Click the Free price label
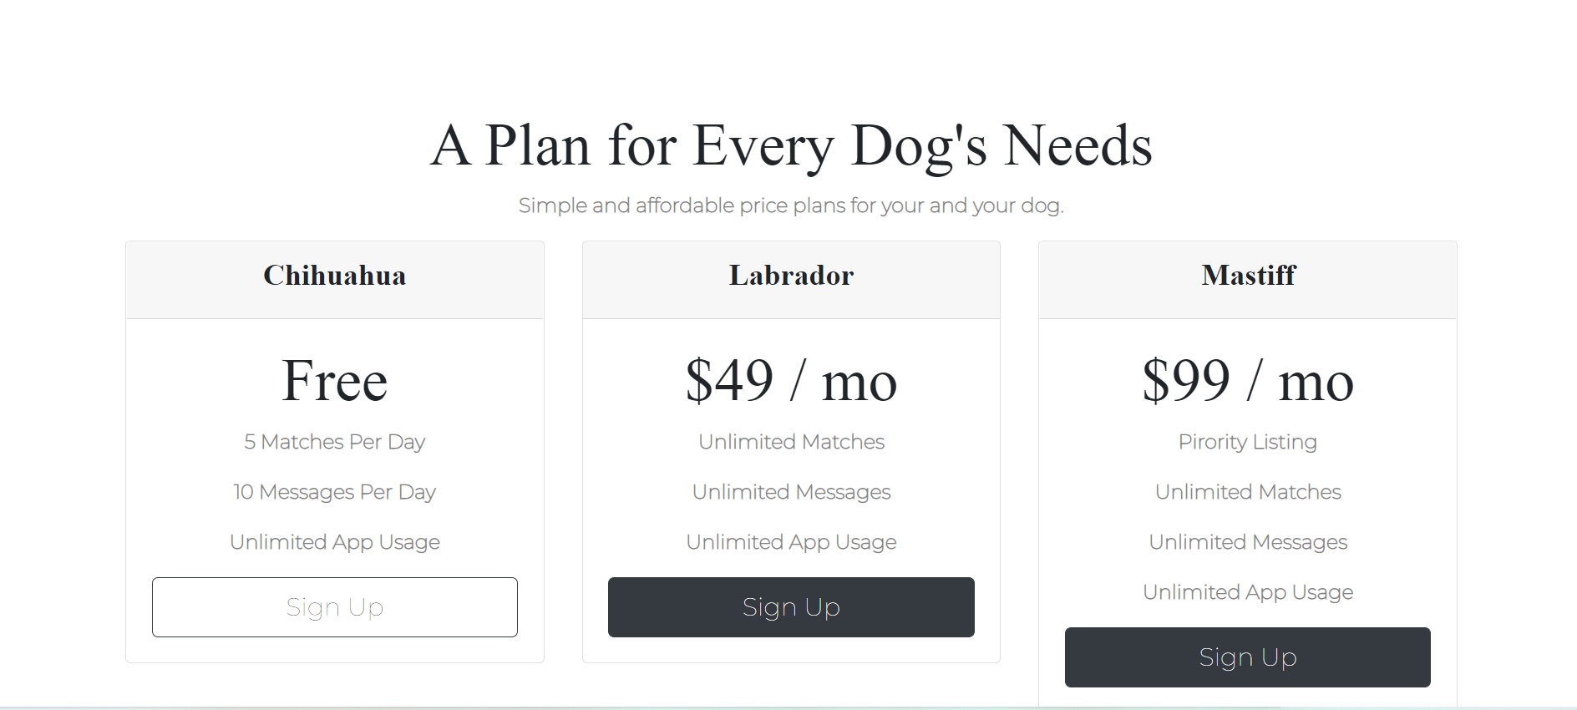This screenshot has width=1577, height=710. 334,381
